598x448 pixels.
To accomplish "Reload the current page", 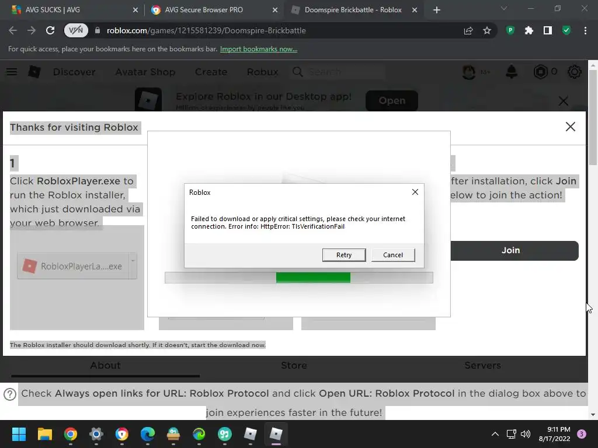I will 50,30.
